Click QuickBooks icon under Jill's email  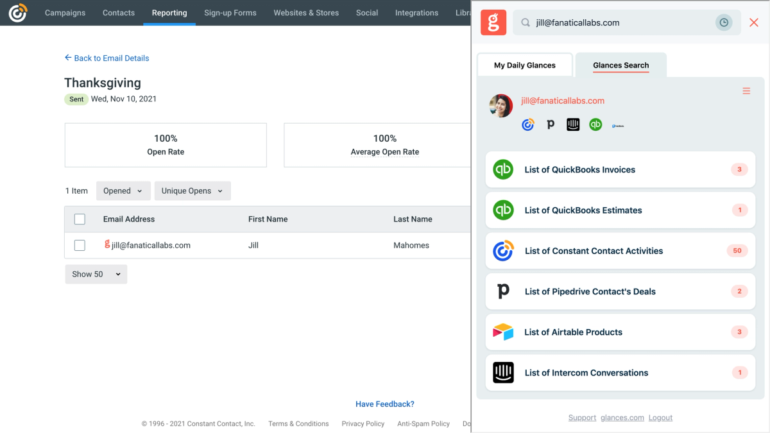pyautogui.click(x=595, y=125)
